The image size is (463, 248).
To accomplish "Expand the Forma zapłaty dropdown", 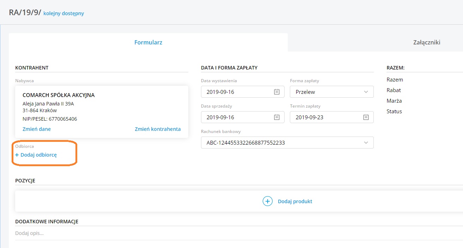I will [x=366, y=92].
